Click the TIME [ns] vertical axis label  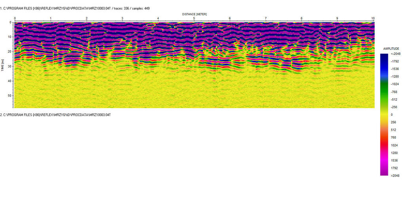3,65
